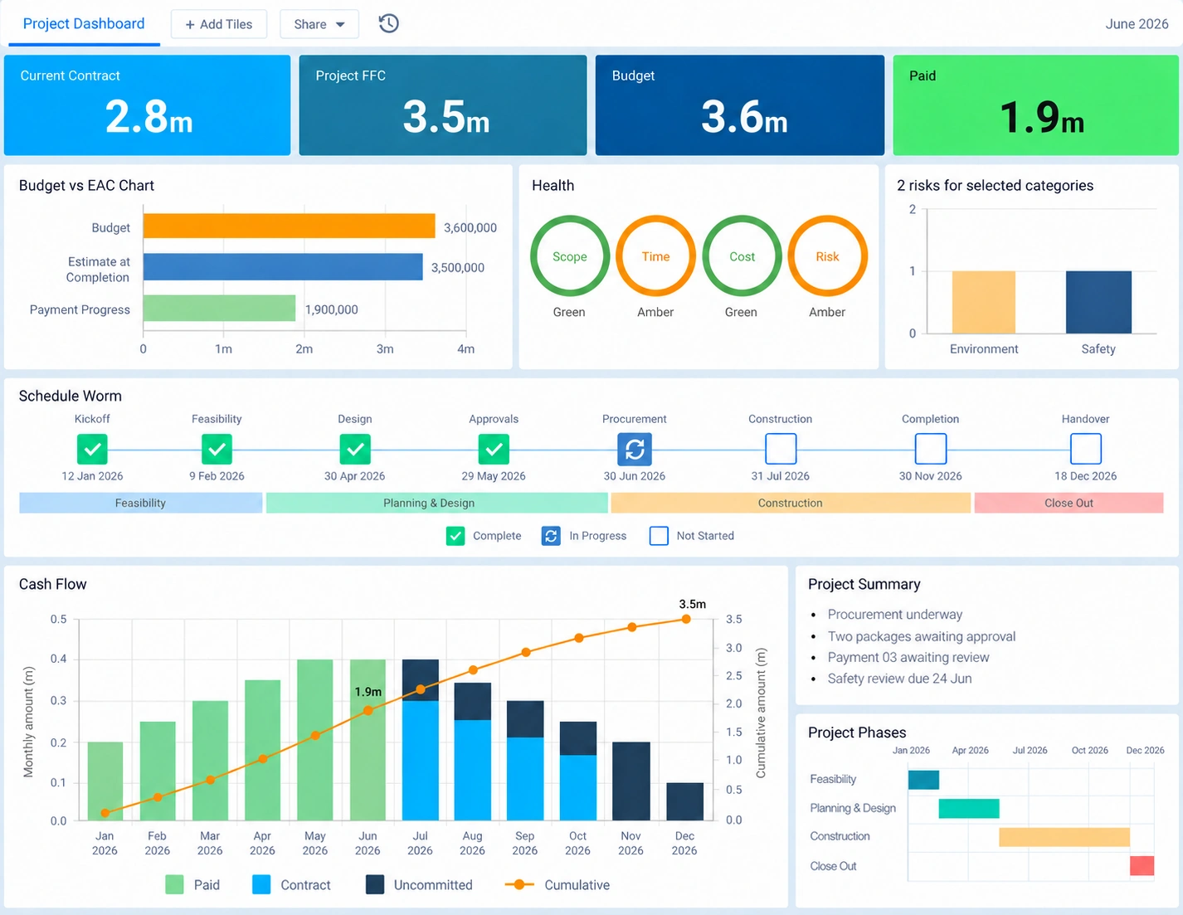Click the In Progress legend icon
The image size is (1183, 915).
click(x=551, y=536)
